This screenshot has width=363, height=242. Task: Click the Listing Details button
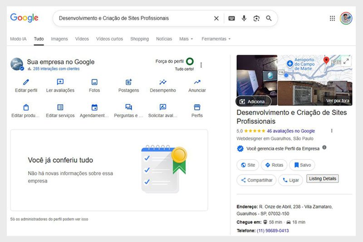click(323, 178)
